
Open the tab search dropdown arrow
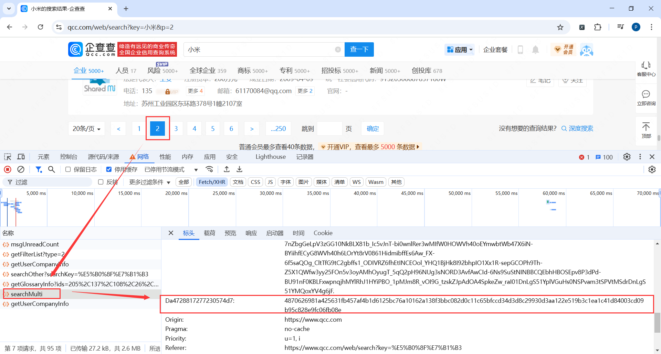click(x=9, y=9)
